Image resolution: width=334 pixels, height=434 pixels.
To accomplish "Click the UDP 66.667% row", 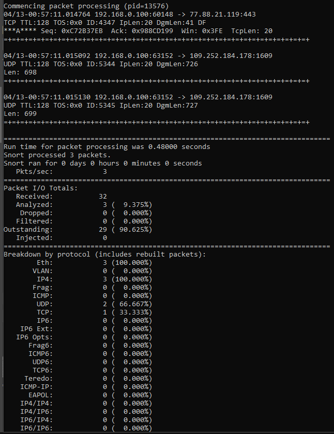I will pyautogui.click(x=95, y=304).
